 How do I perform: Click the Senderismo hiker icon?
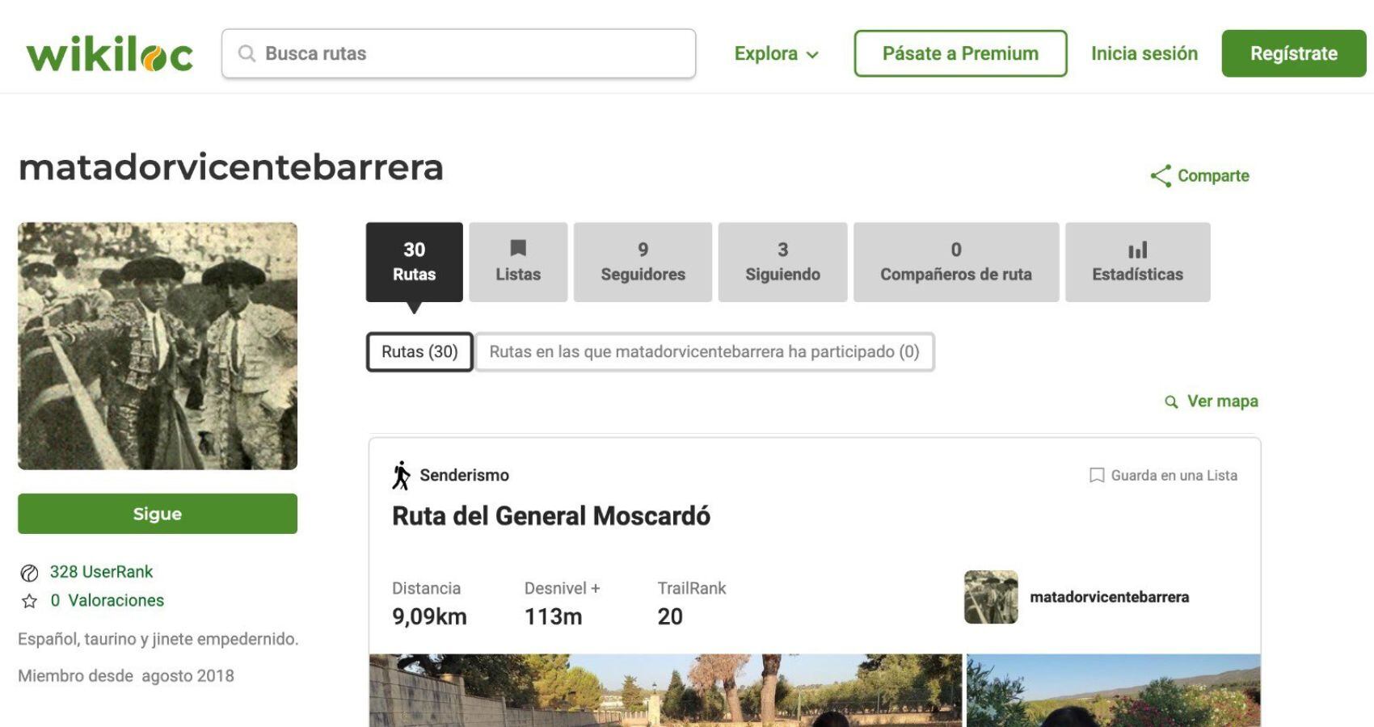pyautogui.click(x=401, y=475)
